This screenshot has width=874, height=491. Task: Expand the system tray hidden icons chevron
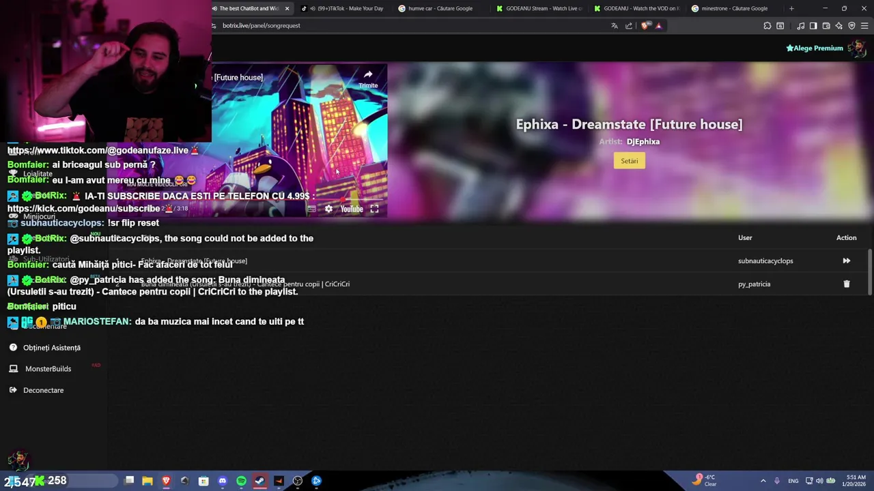point(763,481)
